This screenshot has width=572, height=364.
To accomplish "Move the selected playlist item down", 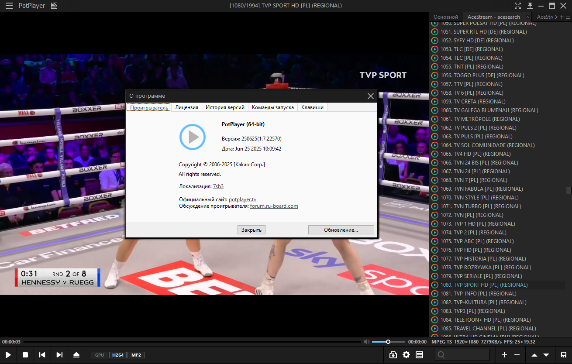I will (546, 355).
